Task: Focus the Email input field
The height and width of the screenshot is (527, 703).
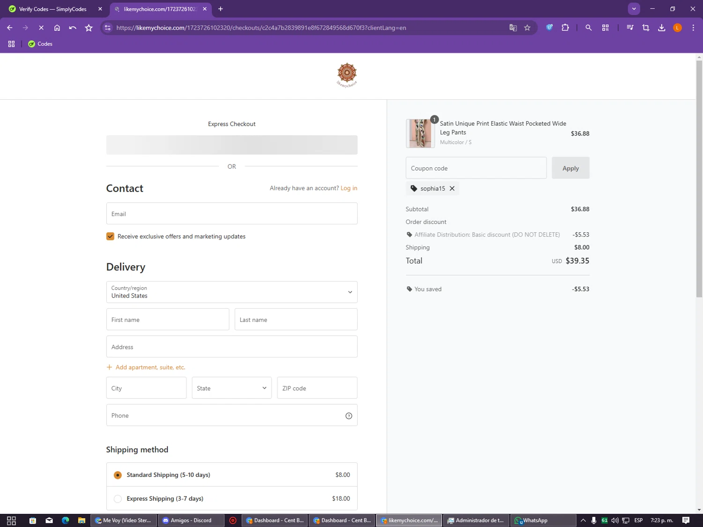Action: (232, 214)
